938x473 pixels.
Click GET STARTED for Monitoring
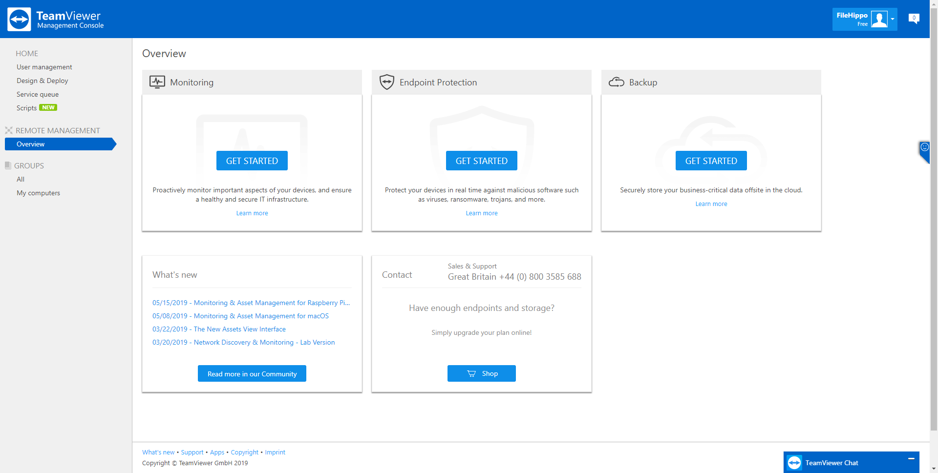pos(252,161)
